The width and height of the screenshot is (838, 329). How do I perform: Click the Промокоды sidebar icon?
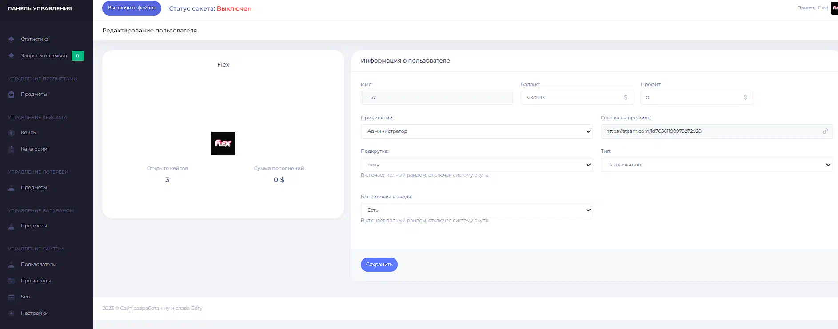[12, 281]
